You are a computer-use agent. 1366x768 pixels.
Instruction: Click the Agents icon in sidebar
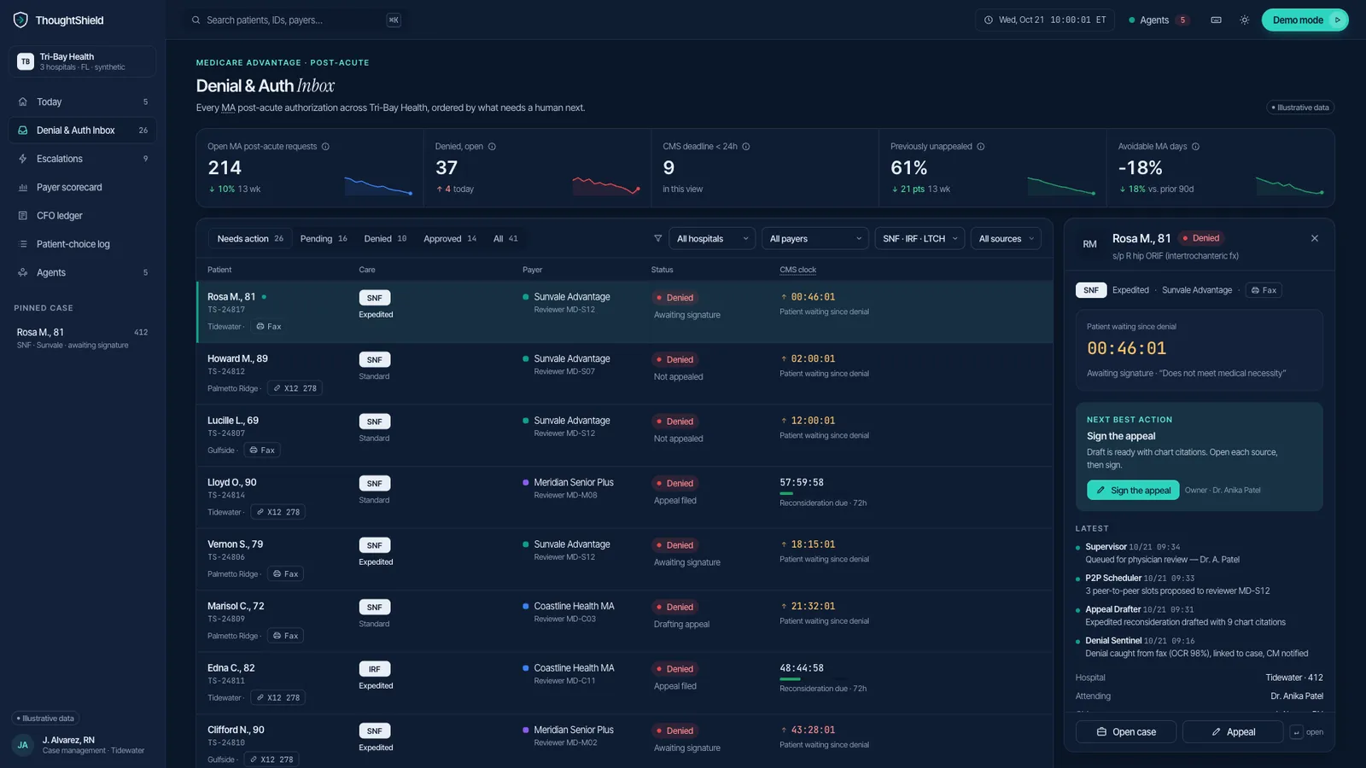(x=23, y=273)
